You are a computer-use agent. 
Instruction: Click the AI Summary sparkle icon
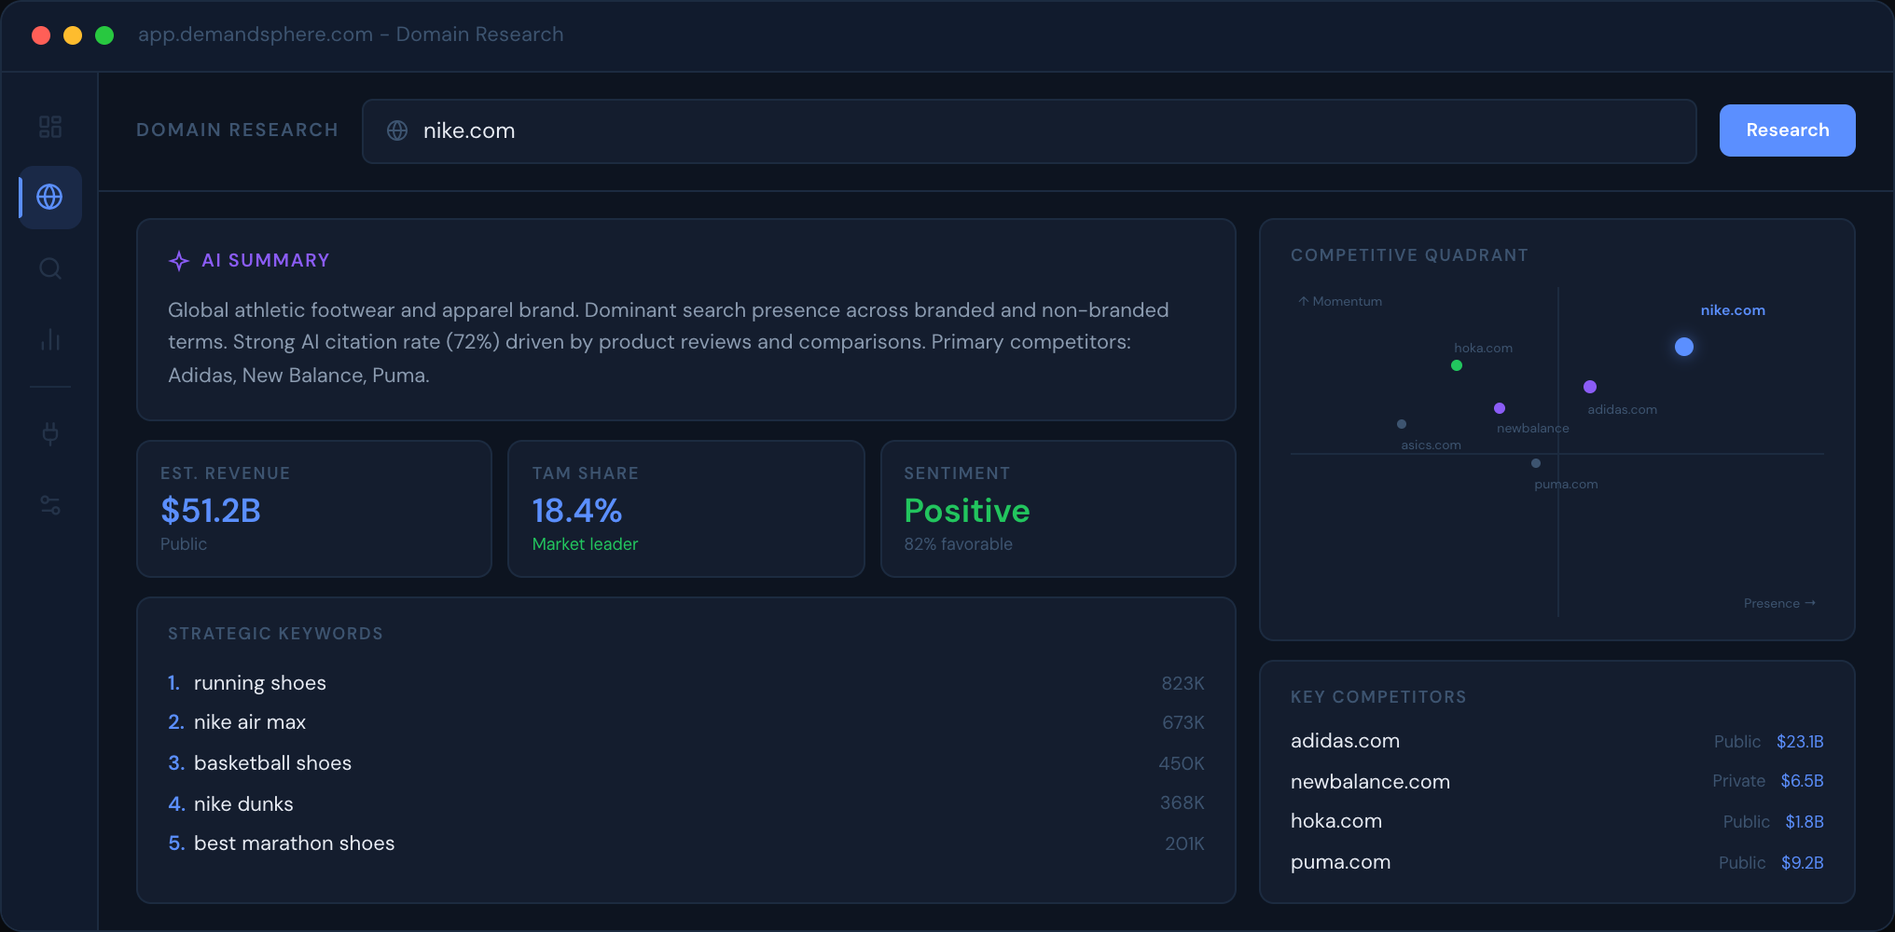point(178,260)
